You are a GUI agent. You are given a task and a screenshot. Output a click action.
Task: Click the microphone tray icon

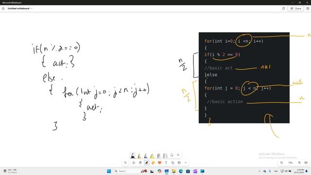click(x=270, y=171)
